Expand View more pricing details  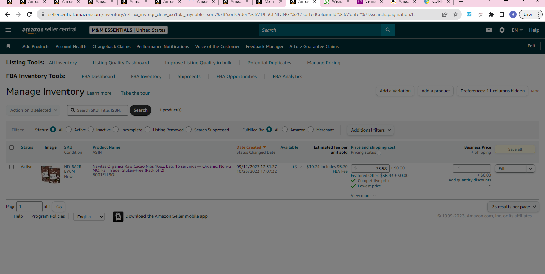pos(363,196)
